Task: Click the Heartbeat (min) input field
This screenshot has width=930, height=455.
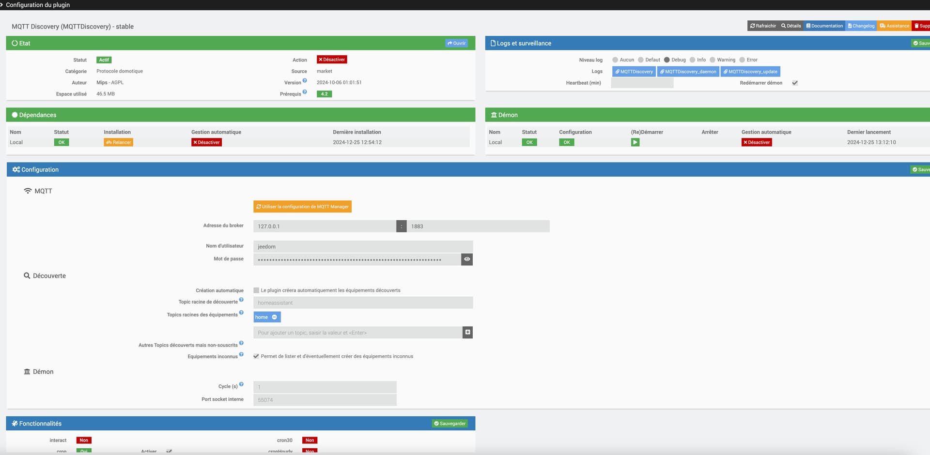Action: [642, 83]
